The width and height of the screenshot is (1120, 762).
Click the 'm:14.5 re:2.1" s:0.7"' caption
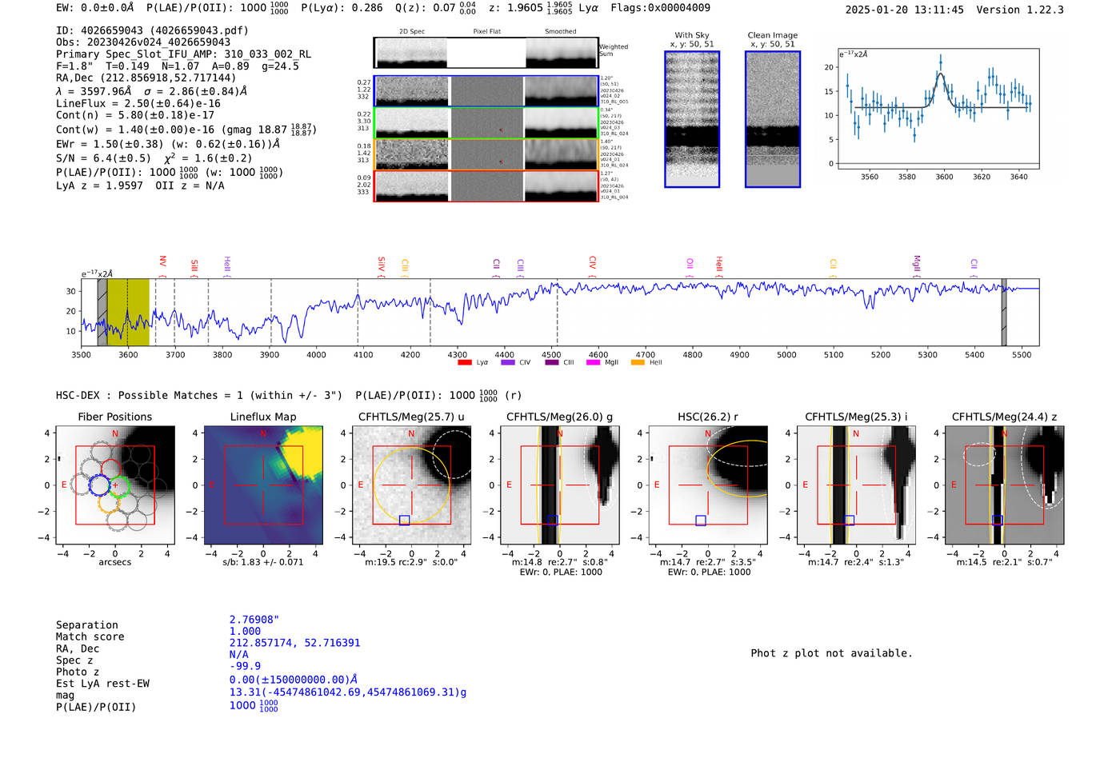click(1005, 562)
